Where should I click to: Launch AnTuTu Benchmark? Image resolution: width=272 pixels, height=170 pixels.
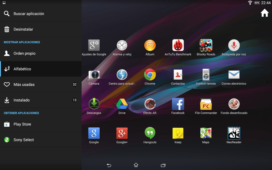click(x=178, y=45)
